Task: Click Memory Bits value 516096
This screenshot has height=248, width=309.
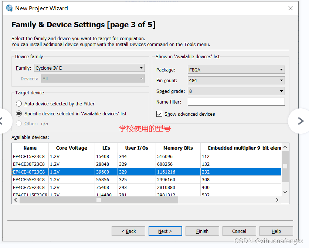Action: 165,156
